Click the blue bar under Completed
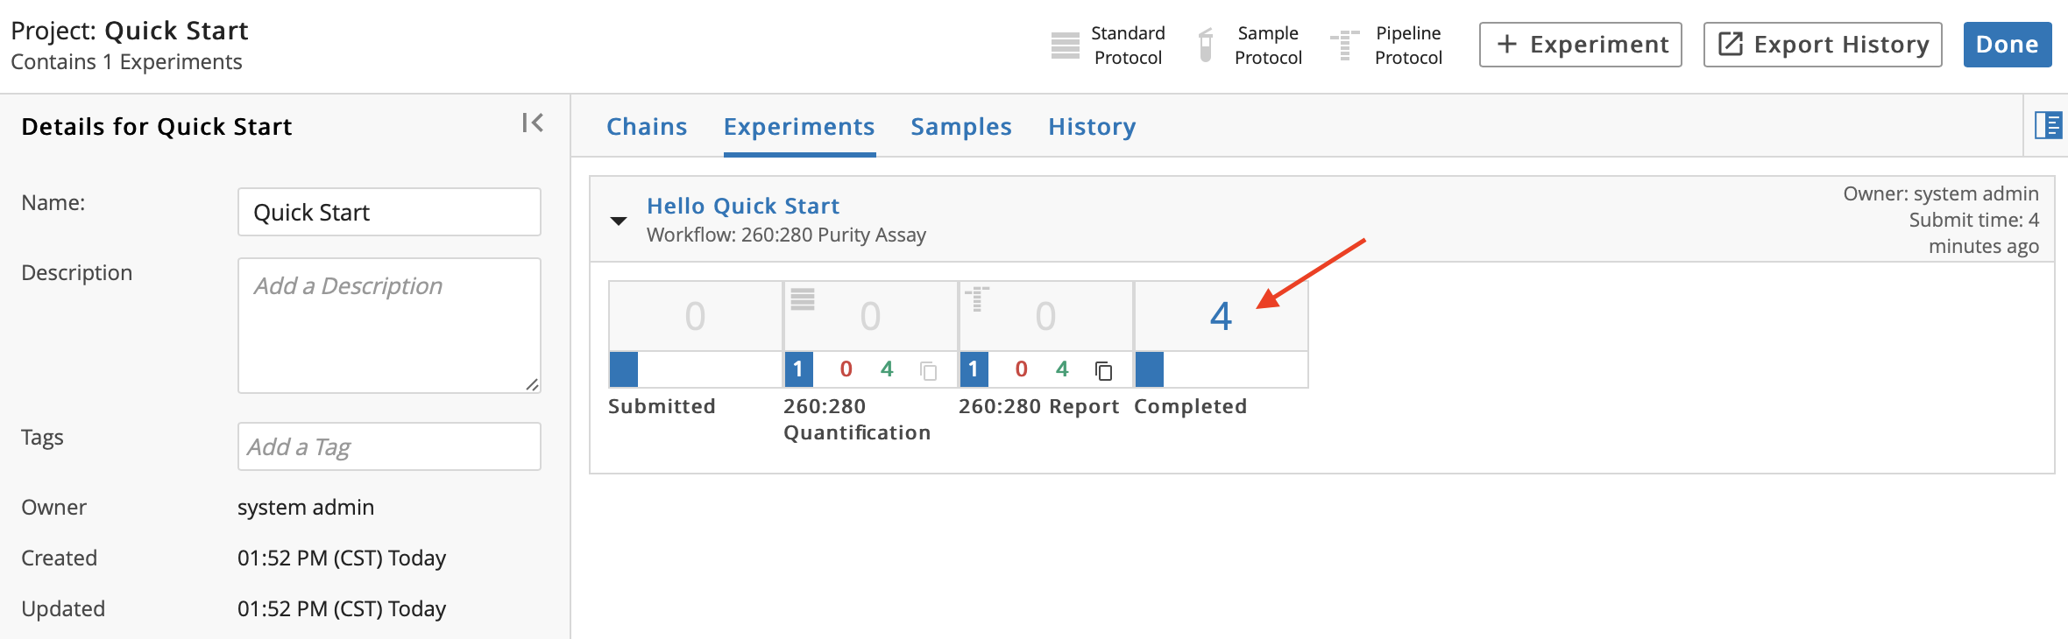Screen dimensions: 2068x639 coord(1149,369)
